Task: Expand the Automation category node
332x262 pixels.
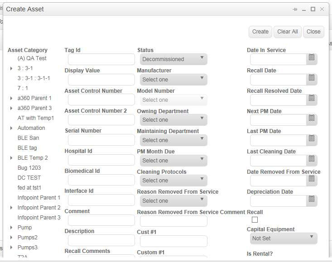Action: click(11, 128)
